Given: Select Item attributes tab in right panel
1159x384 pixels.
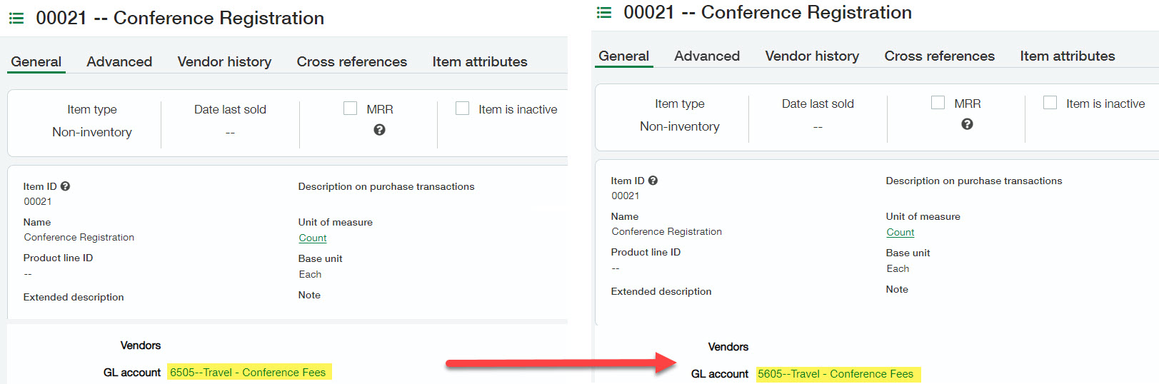Looking at the screenshot, I should [1067, 56].
